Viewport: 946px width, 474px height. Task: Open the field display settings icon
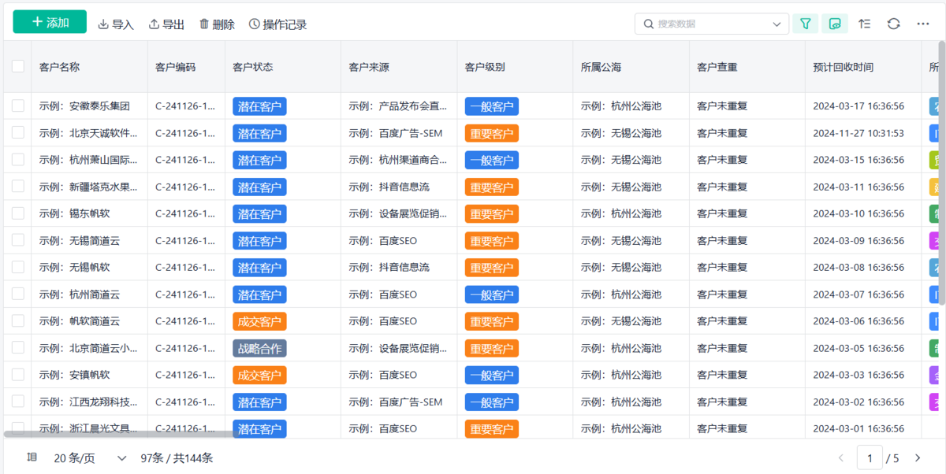(x=835, y=24)
